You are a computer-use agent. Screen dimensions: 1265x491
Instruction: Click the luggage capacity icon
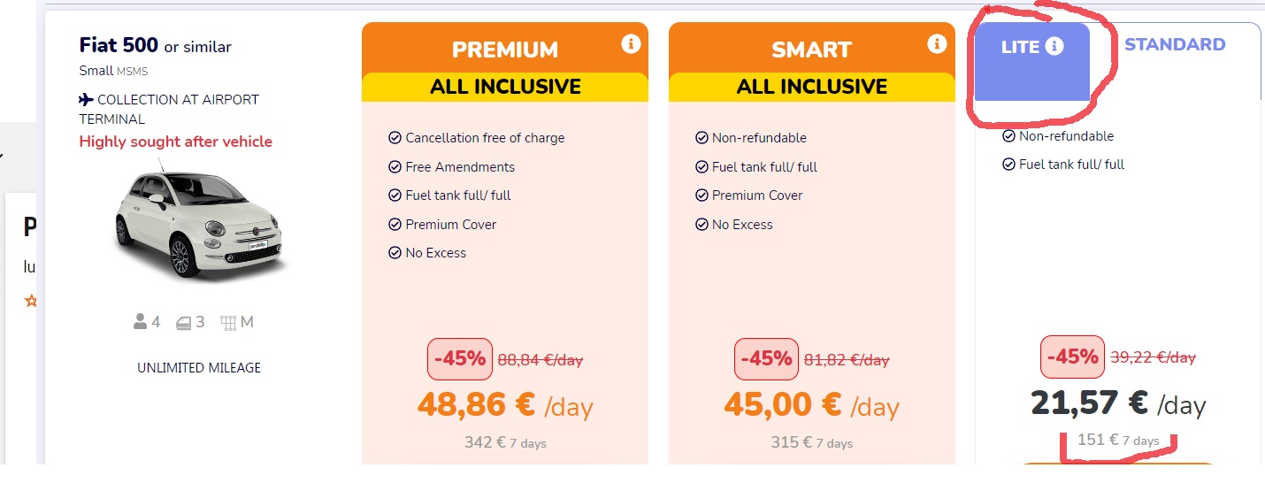(x=184, y=322)
